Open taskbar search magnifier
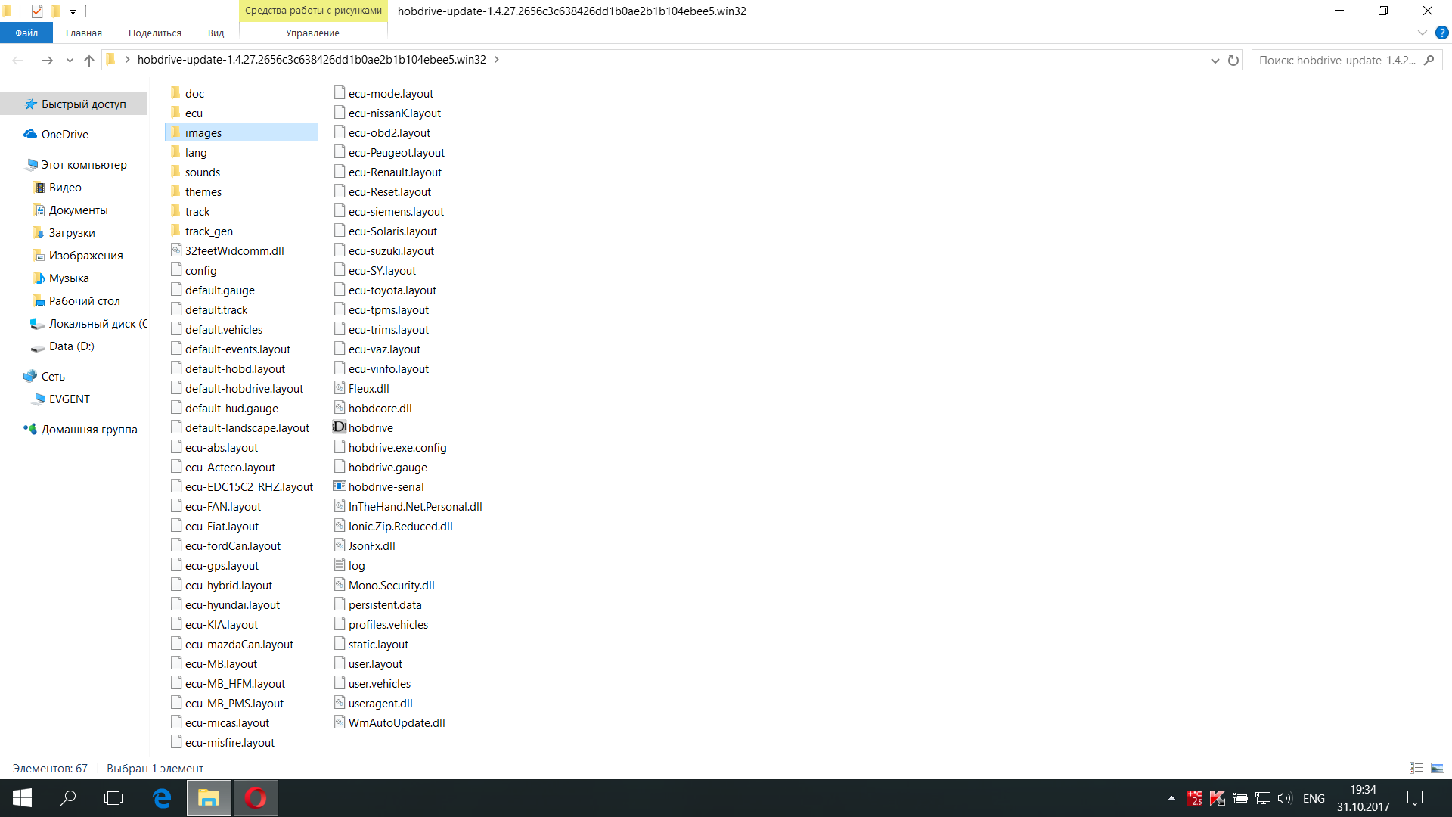1452x817 pixels. [x=68, y=798]
